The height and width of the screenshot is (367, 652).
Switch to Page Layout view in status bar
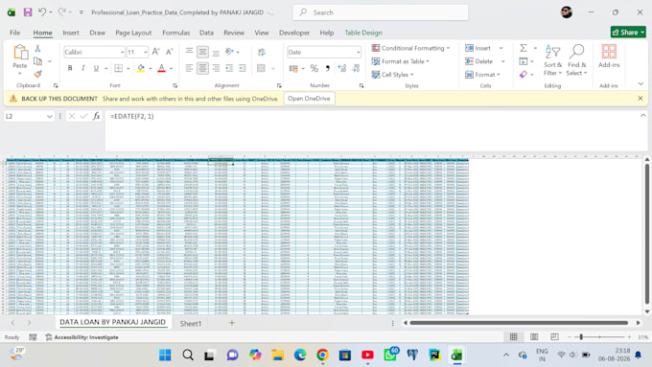(x=534, y=336)
